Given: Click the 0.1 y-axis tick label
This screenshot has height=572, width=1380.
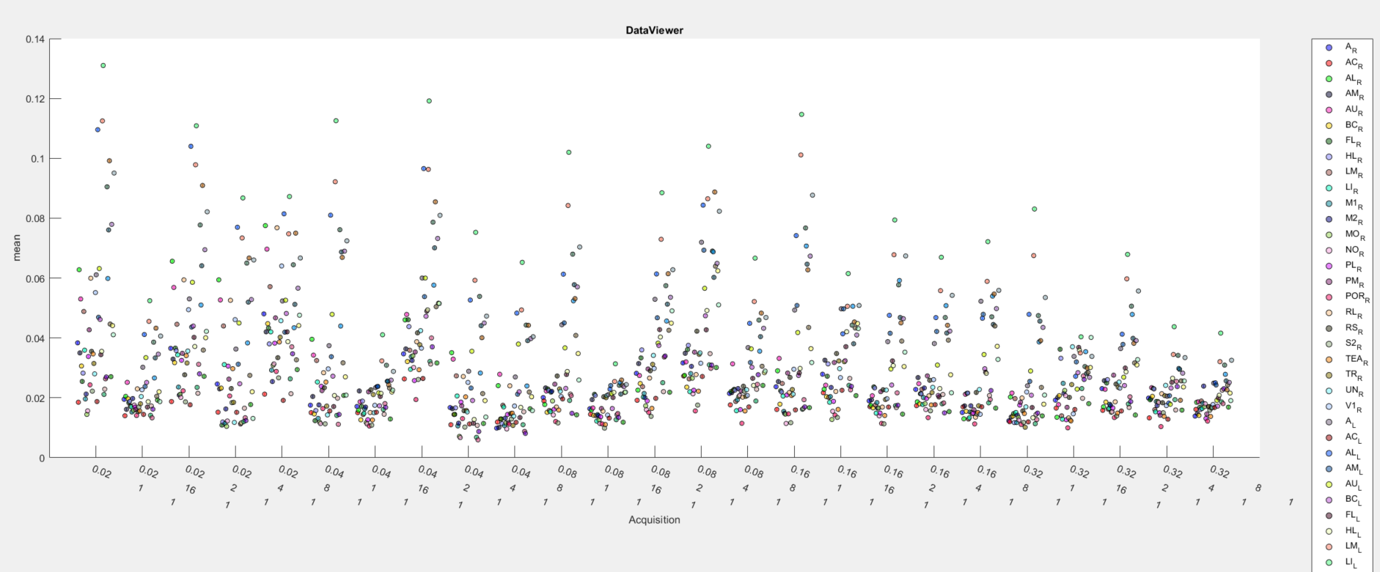Looking at the screenshot, I should click(x=38, y=159).
